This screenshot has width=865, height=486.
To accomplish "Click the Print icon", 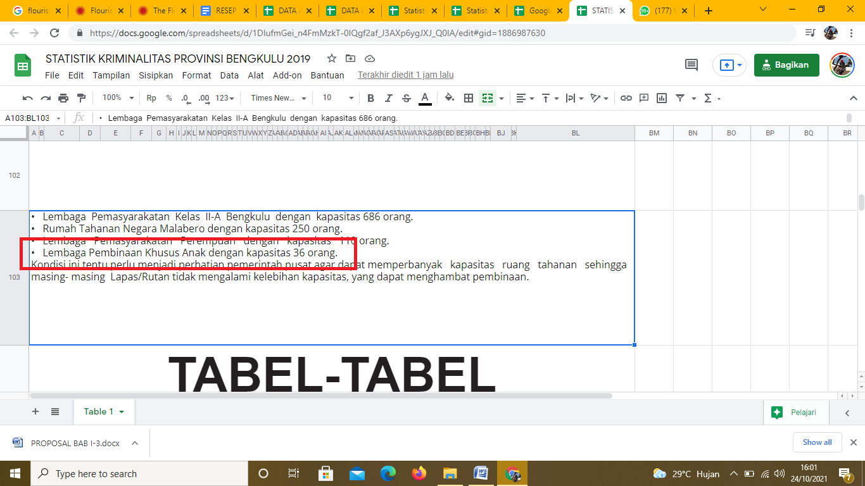I will 63,98.
